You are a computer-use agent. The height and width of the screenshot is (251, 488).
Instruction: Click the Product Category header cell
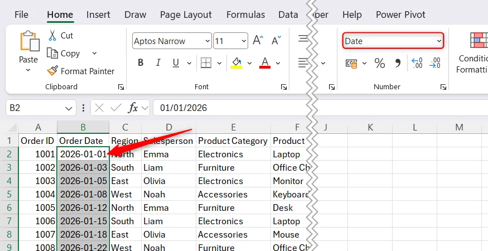coord(234,141)
